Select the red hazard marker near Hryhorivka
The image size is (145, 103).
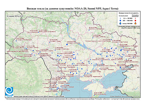point(76,65)
